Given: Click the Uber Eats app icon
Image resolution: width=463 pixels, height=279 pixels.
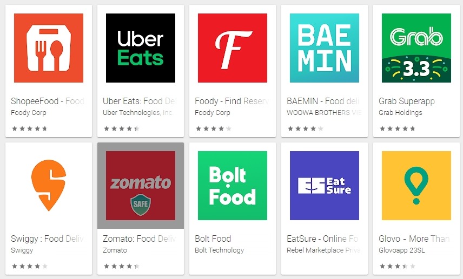Looking at the screenshot, I should point(141,48).
